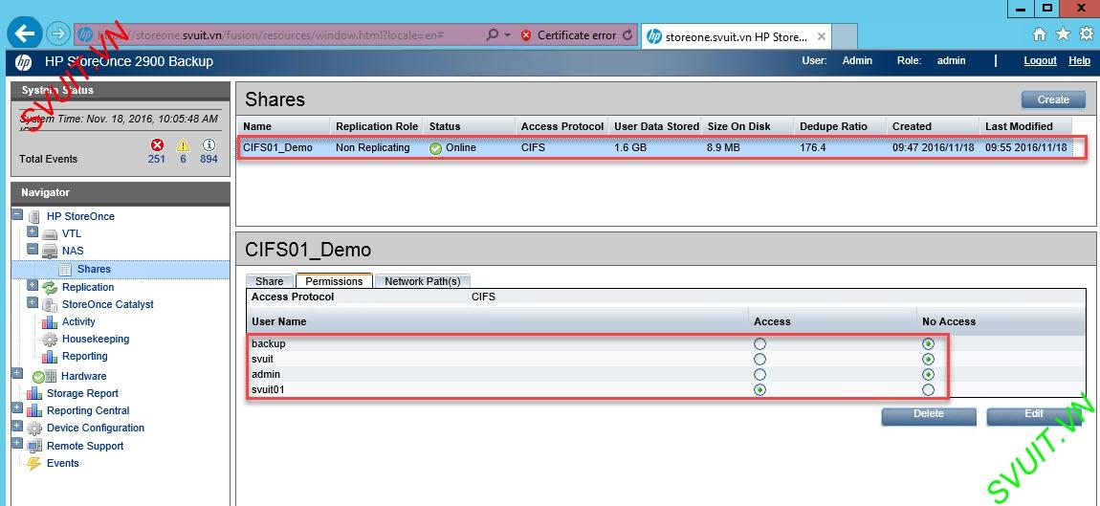Select No Access radio for user admin
The width and height of the screenshot is (1100, 506).
928,375
